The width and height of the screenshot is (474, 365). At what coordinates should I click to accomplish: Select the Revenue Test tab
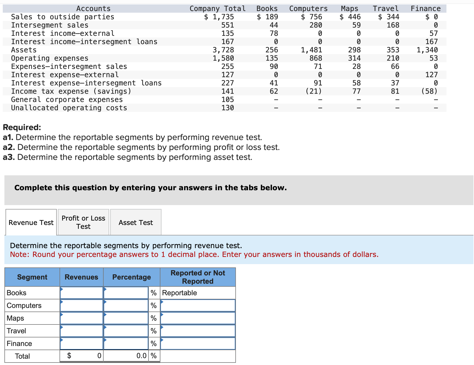click(31, 222)
